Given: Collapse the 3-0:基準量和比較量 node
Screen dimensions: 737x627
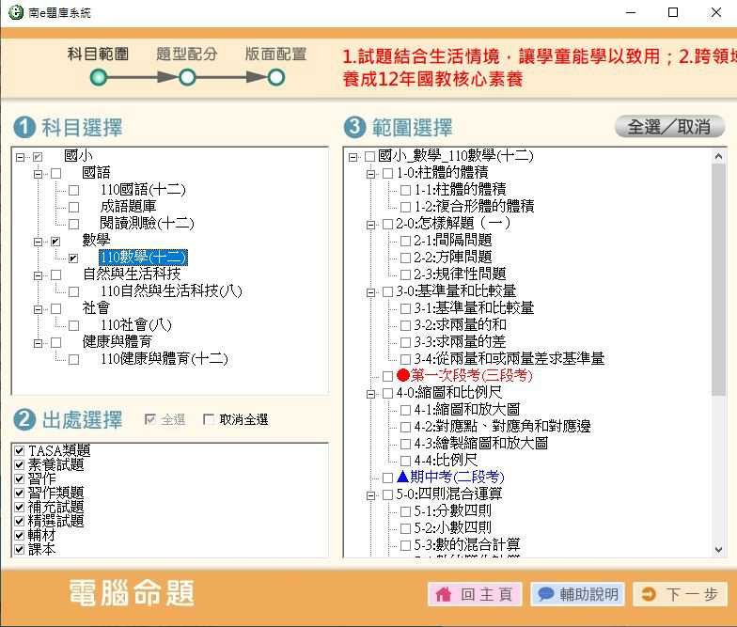Looking at the screenshot, I should (370, 292).
